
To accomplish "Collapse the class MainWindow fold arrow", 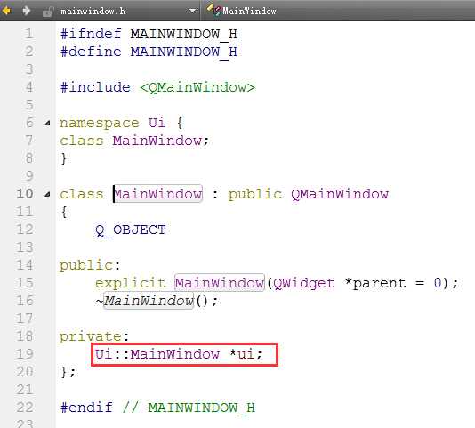I will coord(47,194).
